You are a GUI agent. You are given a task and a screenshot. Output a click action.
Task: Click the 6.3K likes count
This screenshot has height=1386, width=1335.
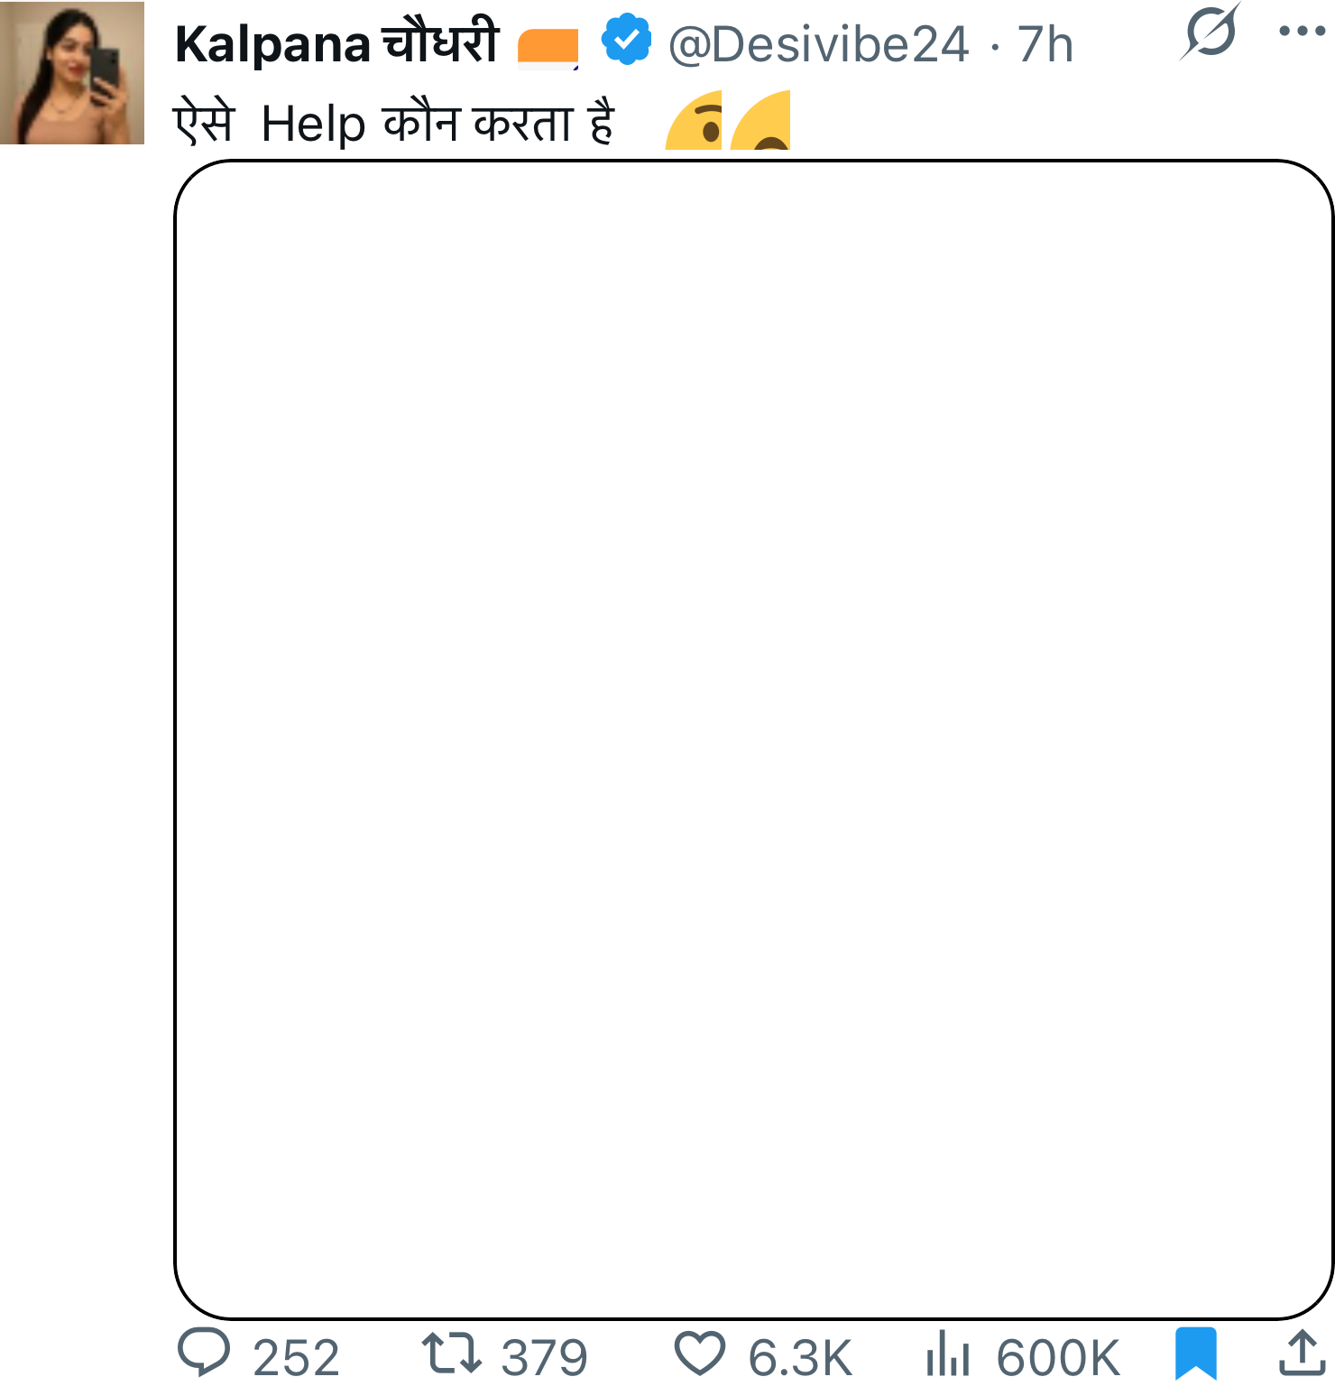click(800, 1357)
